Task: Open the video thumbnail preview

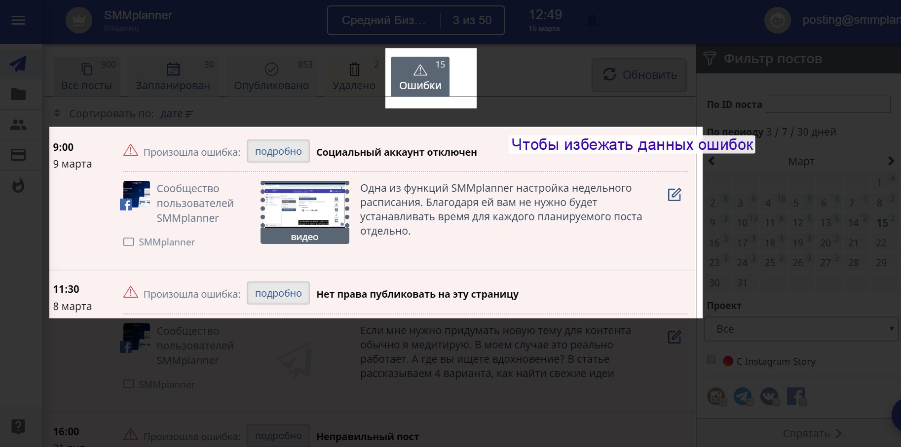Action: 305,212
